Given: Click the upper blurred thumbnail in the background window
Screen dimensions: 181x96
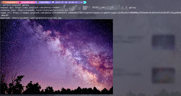Looking at the screenshot, I should (163, 42).
